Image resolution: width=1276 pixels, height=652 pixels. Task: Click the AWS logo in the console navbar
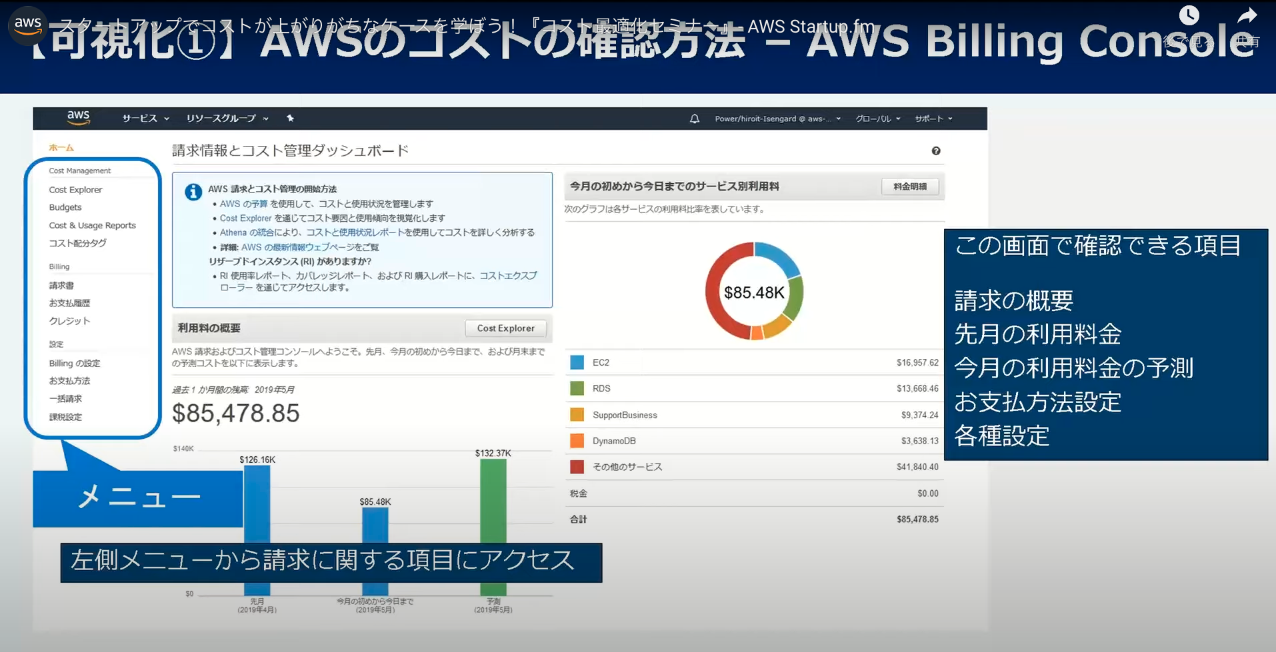(78, 118)
